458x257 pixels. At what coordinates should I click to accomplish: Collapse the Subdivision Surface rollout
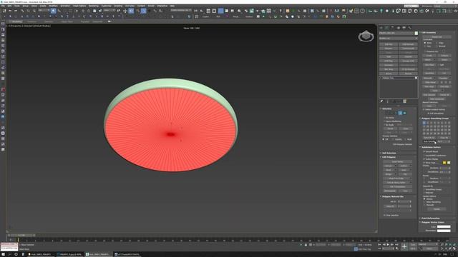(431, 147)
